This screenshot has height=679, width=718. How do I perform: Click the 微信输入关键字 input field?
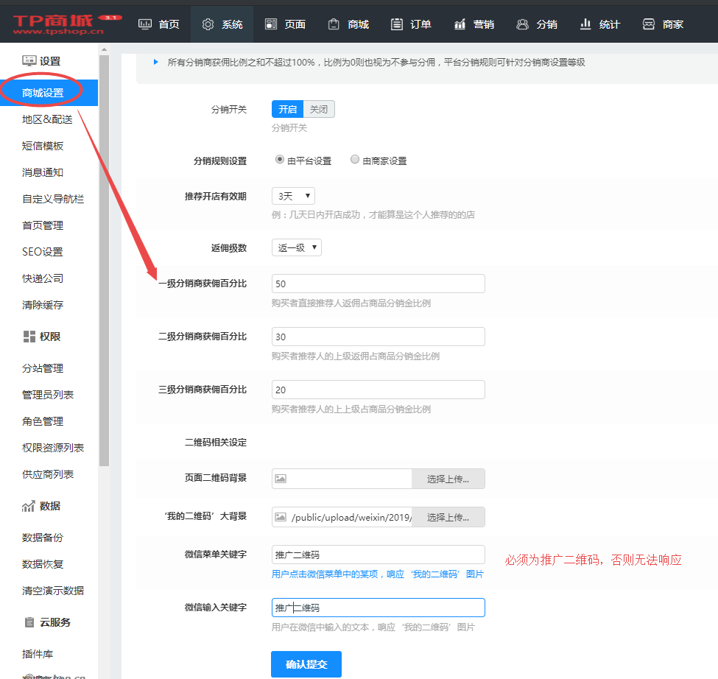tap(378, 607)
